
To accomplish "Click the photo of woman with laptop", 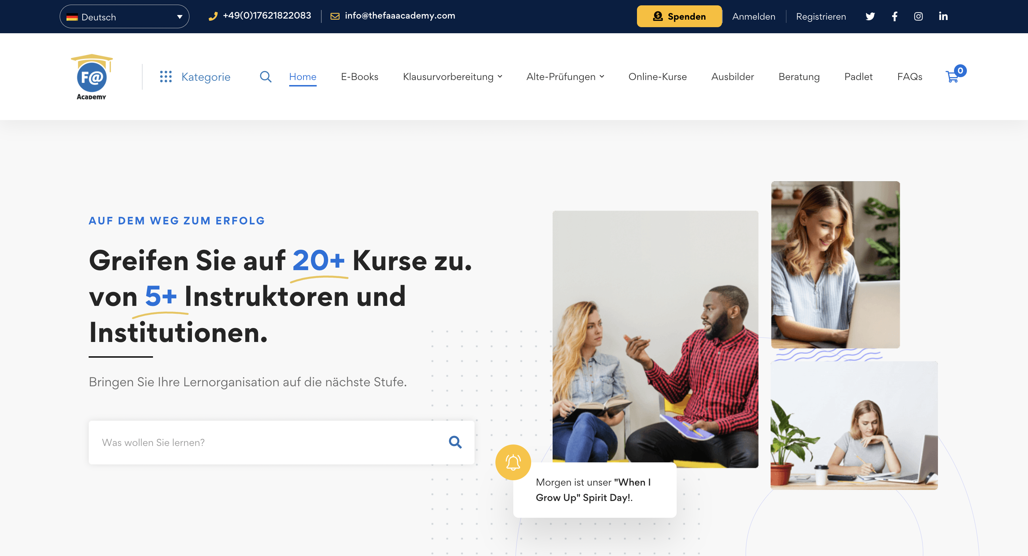I will point(835,264).
